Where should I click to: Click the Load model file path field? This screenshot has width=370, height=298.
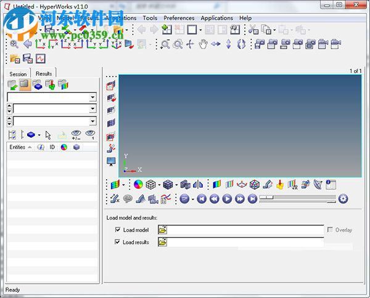[x=245, y=230]
